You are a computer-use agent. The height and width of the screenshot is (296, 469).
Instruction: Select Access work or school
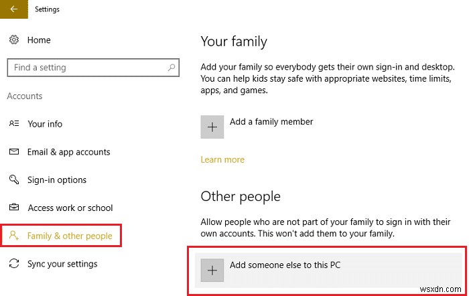70,208
